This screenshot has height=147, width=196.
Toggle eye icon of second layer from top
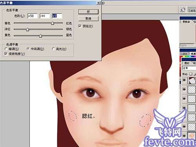(x=184, y=89)
